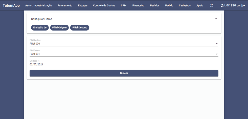Open the Faturamento menu
Image resolution: width=248 pixels, height=119 pixels.
pyautogui.click(x=65, y=6)
